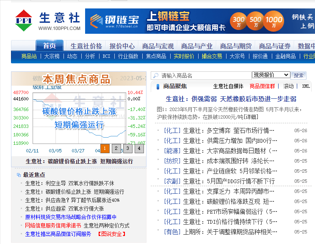The width and height of the screenshot is (315, 244).
Task: Open the 实时报价 sub-navigation link
Action: [184, 56]
